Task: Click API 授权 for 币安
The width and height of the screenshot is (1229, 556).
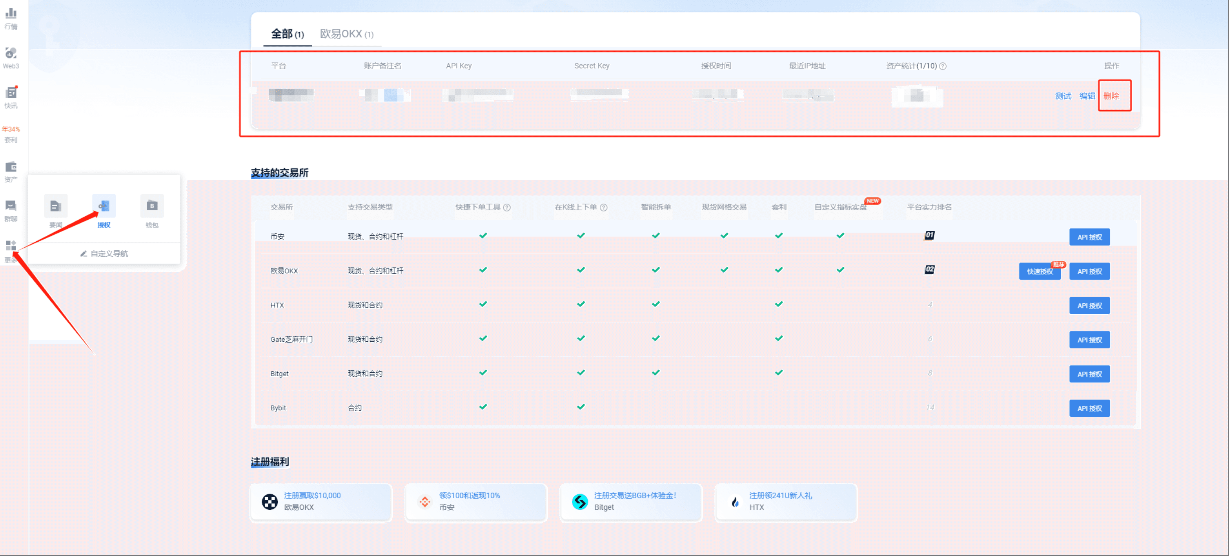Action: pyautogui.click(x=1090, y=237)
